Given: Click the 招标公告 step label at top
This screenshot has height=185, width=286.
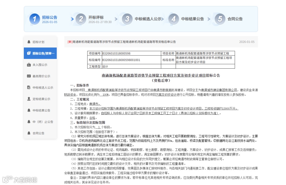Looking at the screenshot, I should point(50,17).
